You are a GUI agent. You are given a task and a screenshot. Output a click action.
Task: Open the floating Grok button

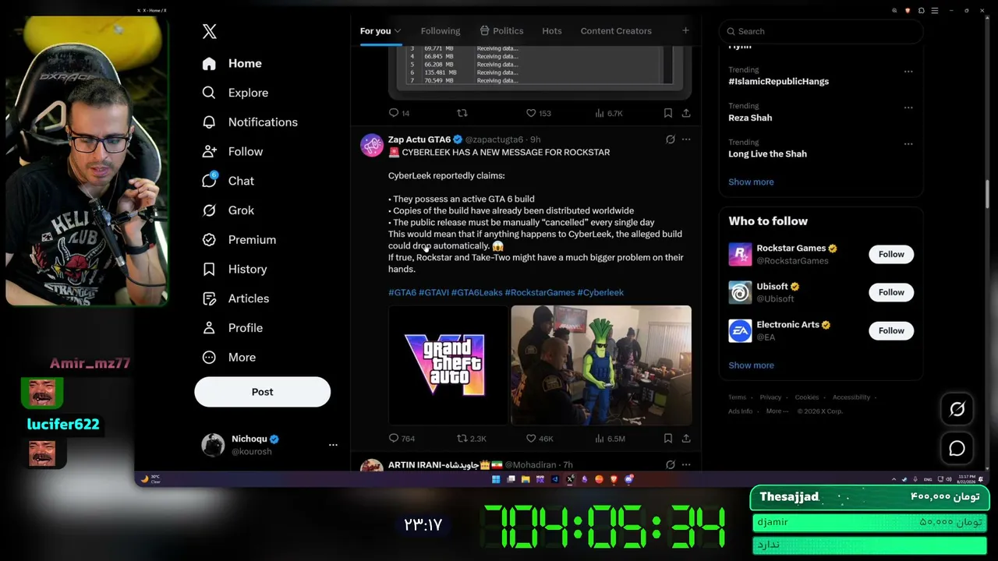(x=957, y=409)
